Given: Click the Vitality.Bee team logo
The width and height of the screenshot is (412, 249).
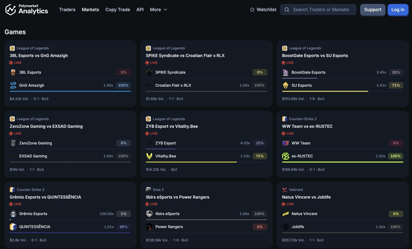Looking at the screenshot, I should (149, 156).
